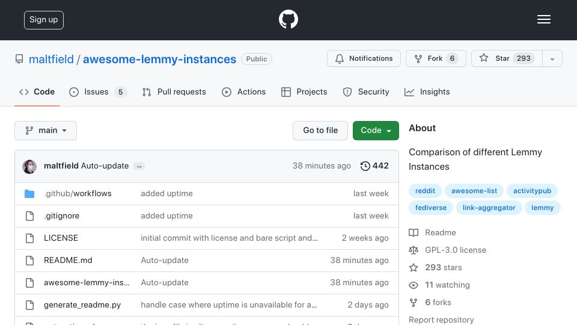Expand the green Code dropdown
The image size is (577, 325).
[376, 131]
